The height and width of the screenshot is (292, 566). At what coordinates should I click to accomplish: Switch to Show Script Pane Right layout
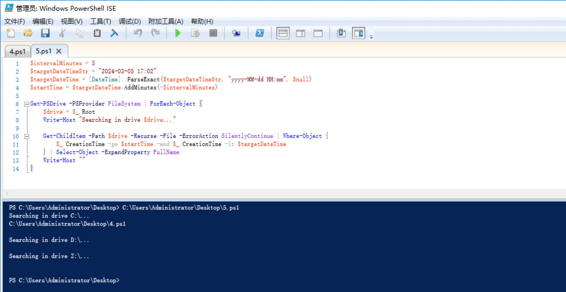[x=301, y=33]
